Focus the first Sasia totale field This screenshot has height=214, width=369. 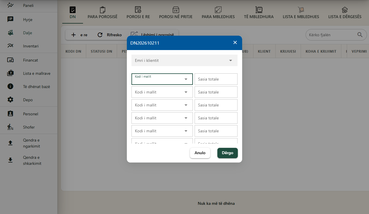point(216,79)
